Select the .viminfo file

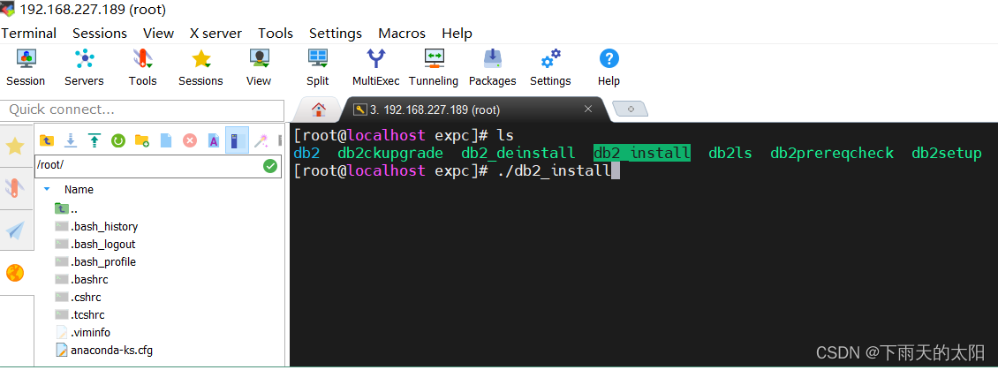[83, 332]
